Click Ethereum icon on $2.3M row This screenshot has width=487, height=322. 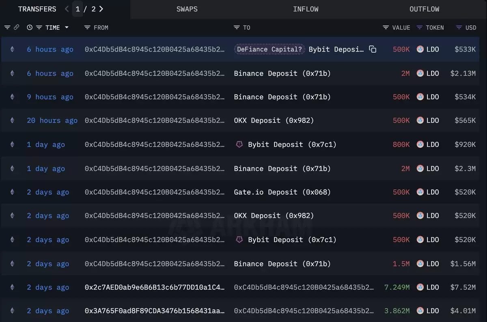pos(12,168)
